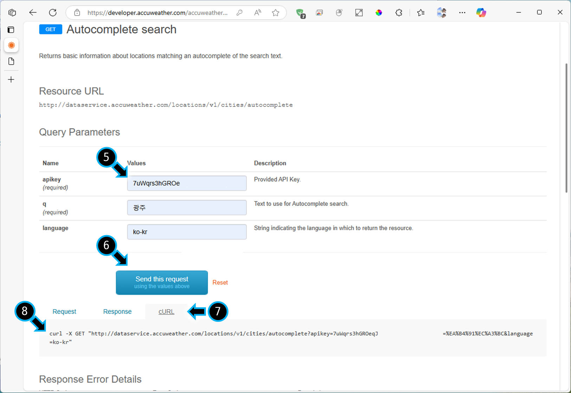Screen dimensions: 571x393
Task: Switch to the Response tab
Action: 117,311
